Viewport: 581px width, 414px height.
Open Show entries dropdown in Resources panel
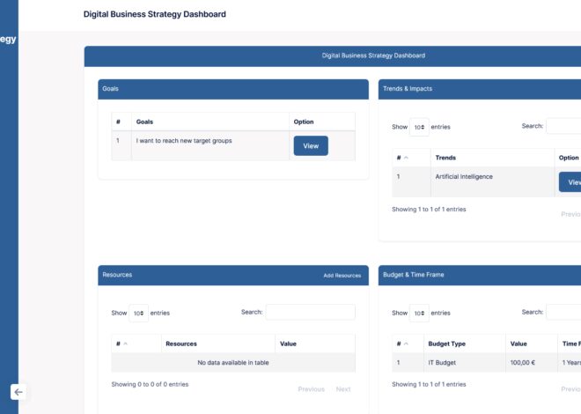point(138,313)
